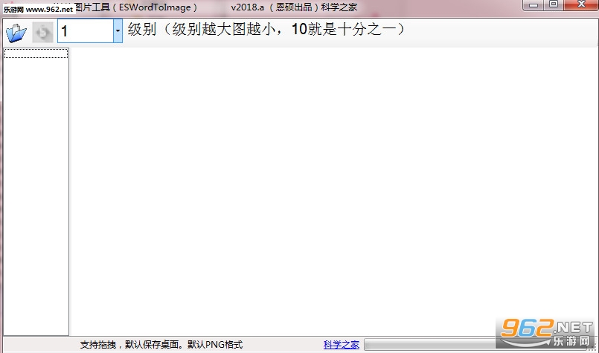Click 恩硕出品 text in title bar

click(294, 7)
